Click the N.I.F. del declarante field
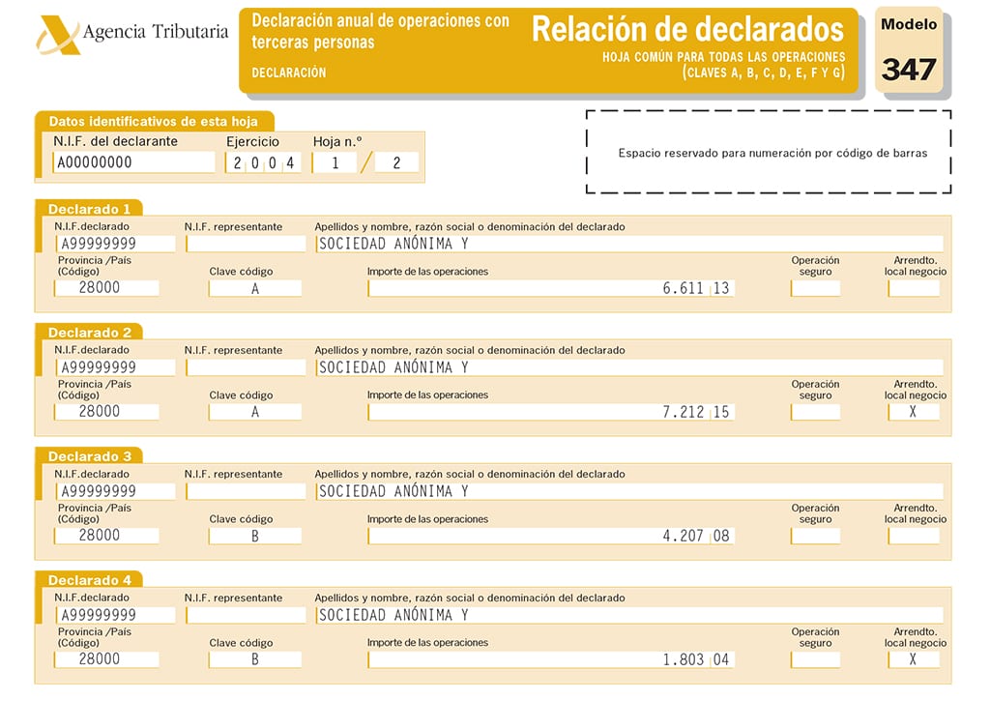This screenshot has width=990, height=701. tap(133, 162)
